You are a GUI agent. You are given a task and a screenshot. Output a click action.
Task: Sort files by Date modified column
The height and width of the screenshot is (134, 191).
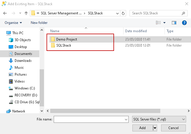click(x=136, y=31)
